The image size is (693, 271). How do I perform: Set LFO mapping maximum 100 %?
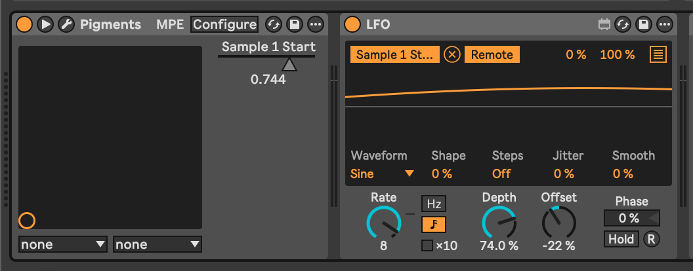[x=617, y=55]
